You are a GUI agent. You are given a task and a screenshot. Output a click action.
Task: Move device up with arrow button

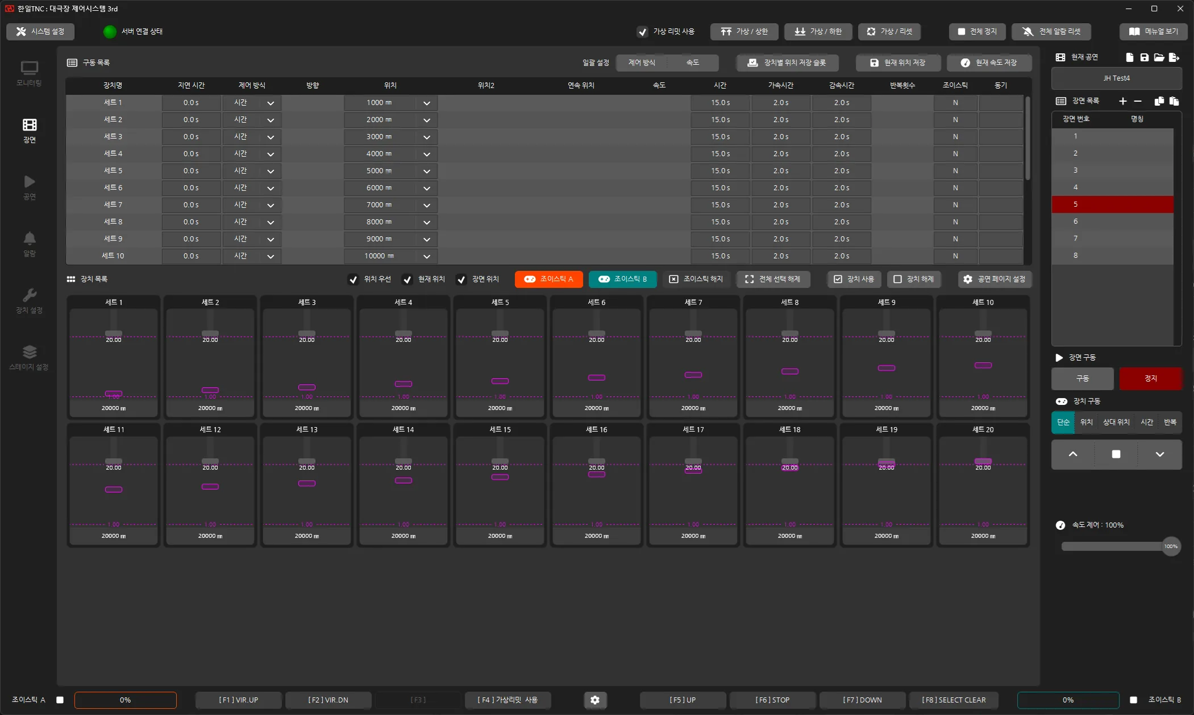point(1072,454)
